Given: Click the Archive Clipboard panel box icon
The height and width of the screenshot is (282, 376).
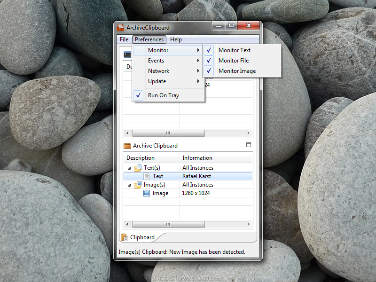Looking at the screenshot, I should click(127, 146).
